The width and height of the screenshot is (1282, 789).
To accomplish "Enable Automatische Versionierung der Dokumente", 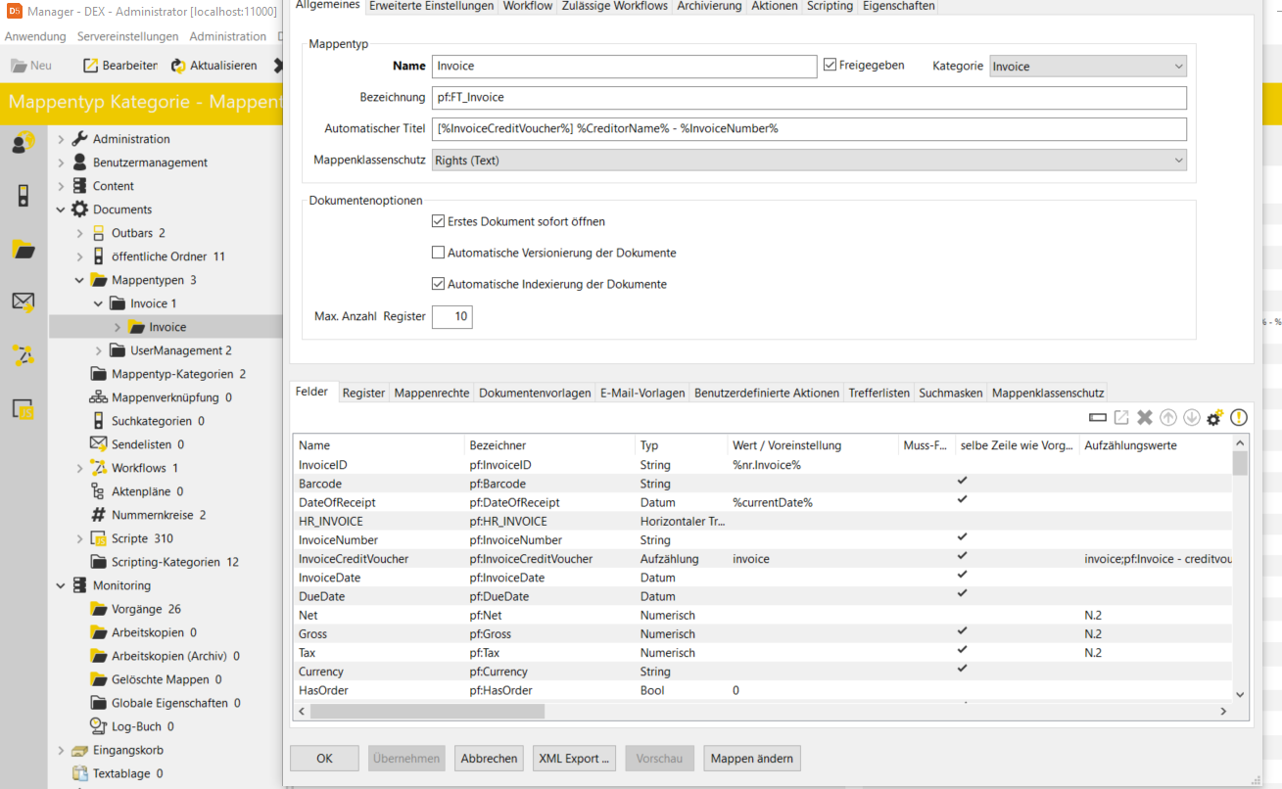I will click(438, 253).
